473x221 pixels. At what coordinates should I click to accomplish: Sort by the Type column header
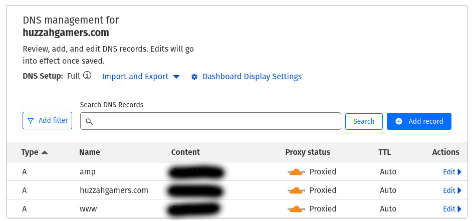35,152
